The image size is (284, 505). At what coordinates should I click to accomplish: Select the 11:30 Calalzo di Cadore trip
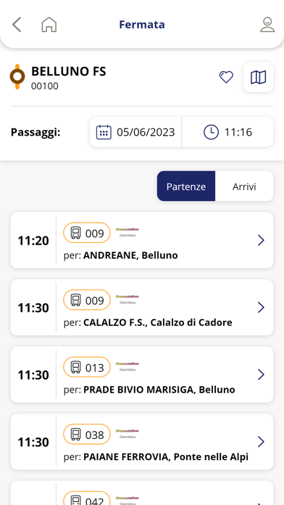(x=142, y=308)
